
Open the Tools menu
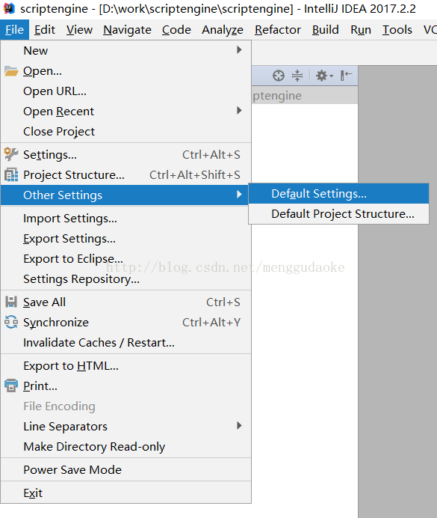click(397, 30)
